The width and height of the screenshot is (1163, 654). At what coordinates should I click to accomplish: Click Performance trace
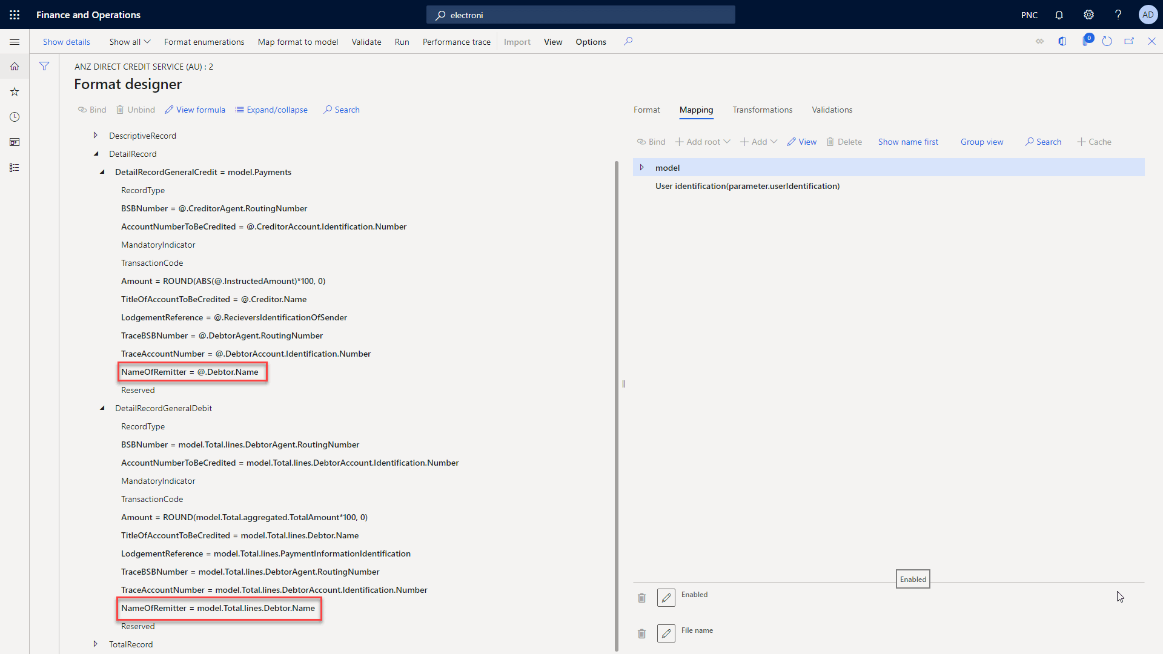pyautogui.click(x=457, y=42)
